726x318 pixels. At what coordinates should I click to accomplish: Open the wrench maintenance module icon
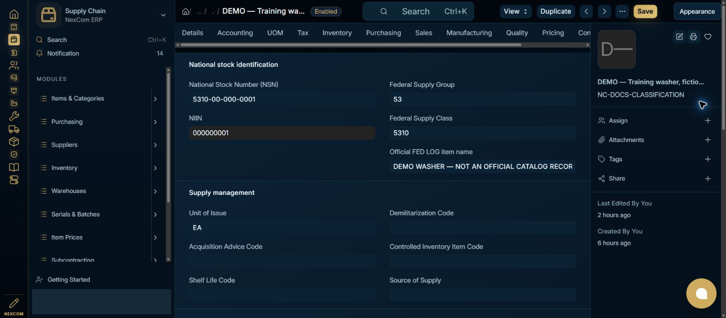tap(14, 116)
